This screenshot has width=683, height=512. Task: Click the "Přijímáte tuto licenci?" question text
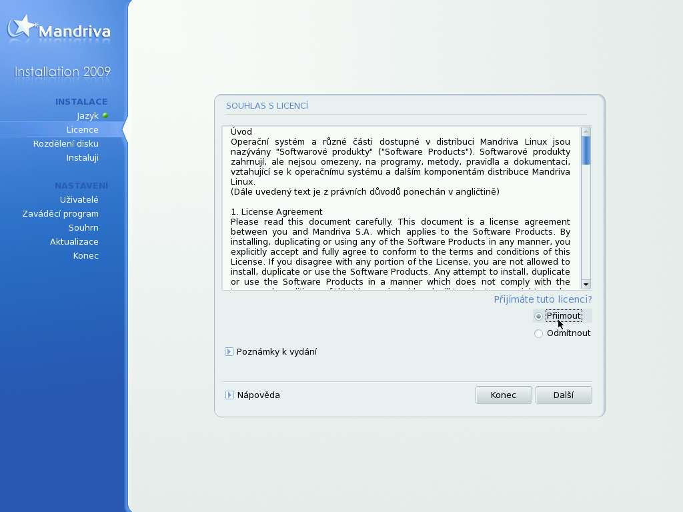pos(543,299)
